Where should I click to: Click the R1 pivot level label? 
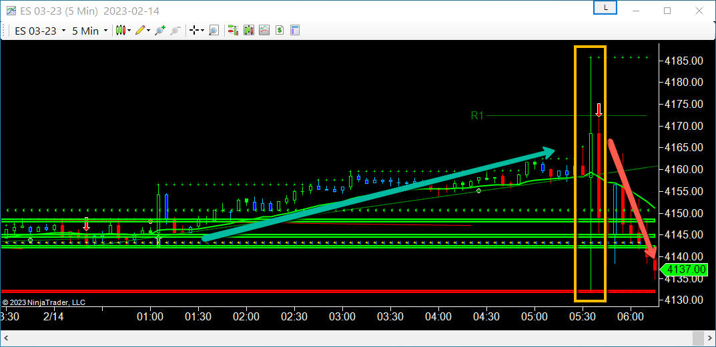coord(477,116)
